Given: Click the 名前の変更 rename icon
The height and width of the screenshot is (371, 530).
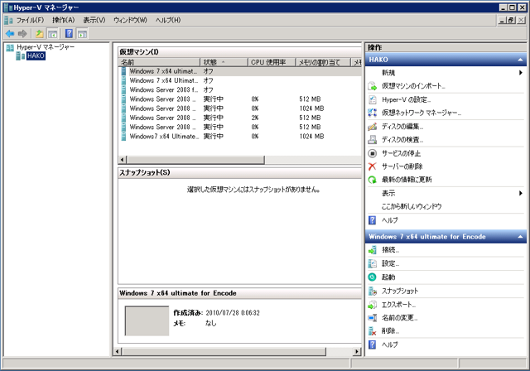Looking at the screenshot, I should pos(372,318).
